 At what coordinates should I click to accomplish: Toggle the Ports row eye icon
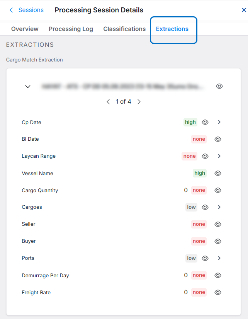coord(205,258)
